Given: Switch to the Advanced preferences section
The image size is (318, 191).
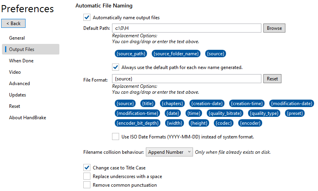Looking at the screenshot, I should pos(19,84).
